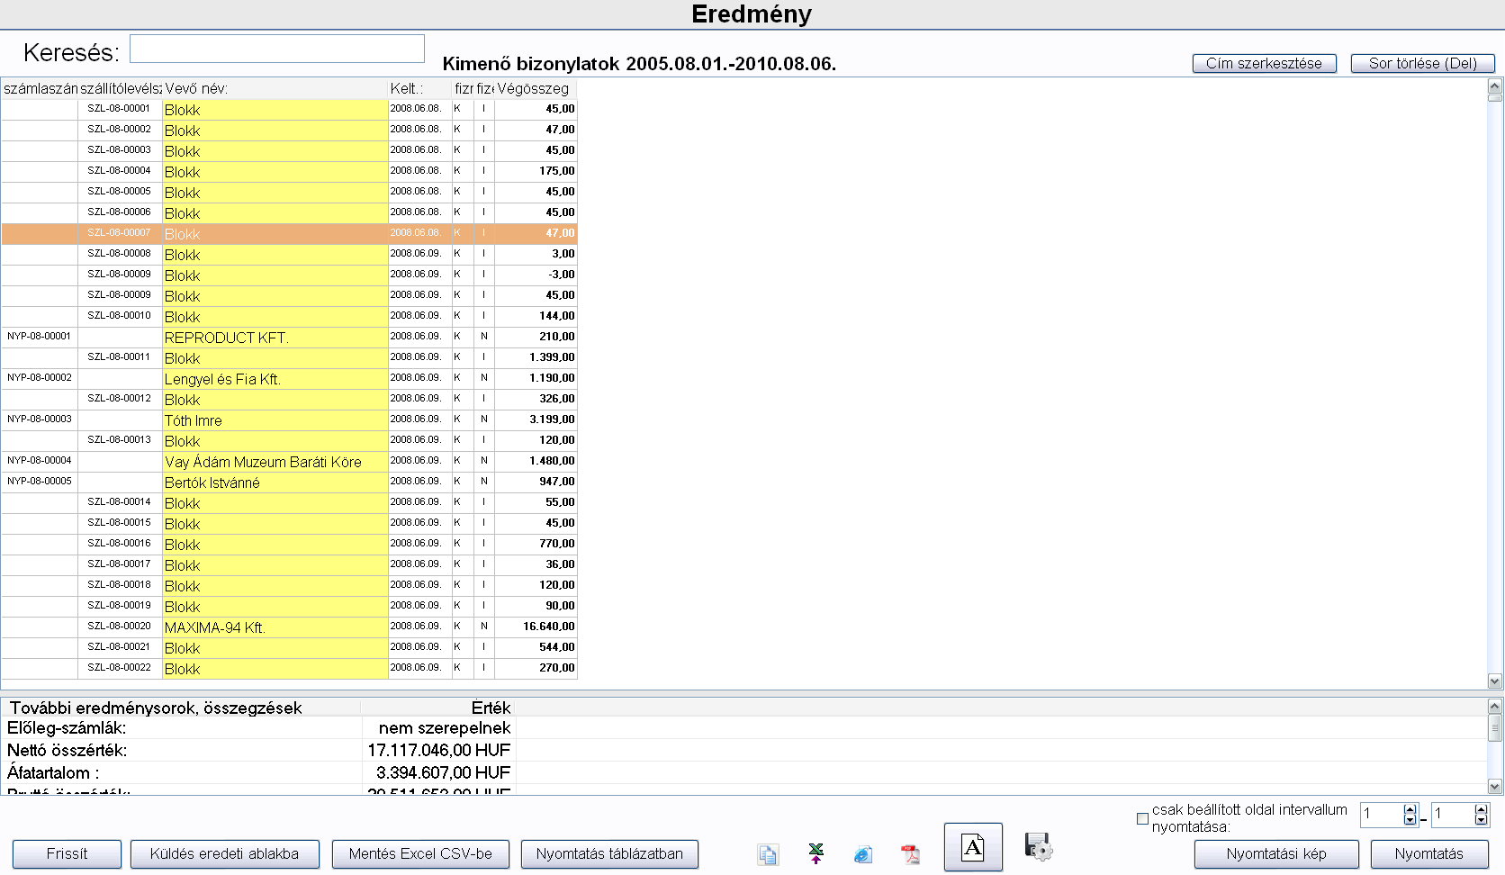This screenshot has height=875, width=1505.
Task: Export to PDF icon
Action: pyautogui.click(x=910, y=854)
